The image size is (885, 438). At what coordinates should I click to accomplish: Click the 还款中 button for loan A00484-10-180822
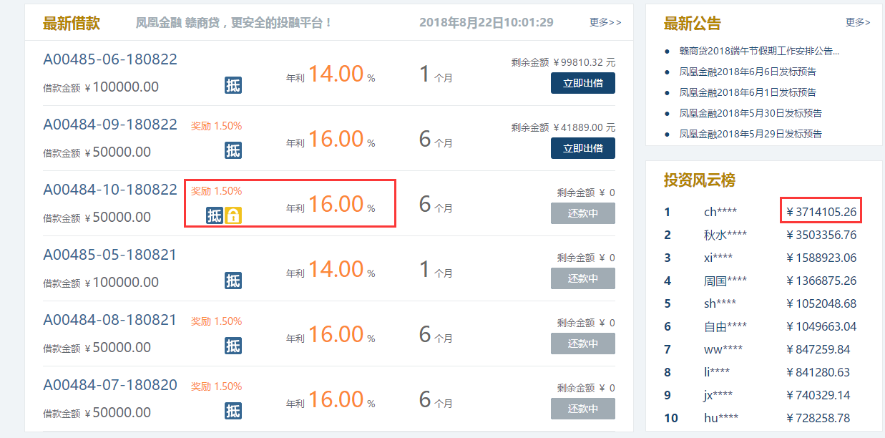(x=582, y=213)
